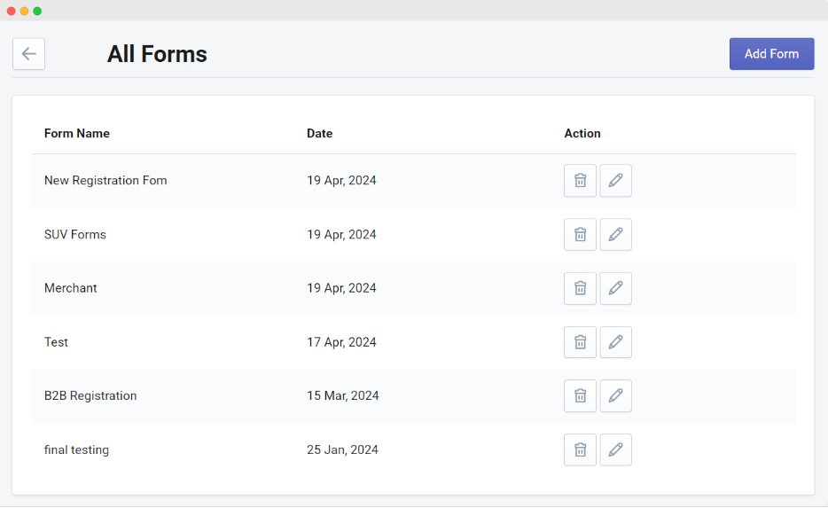This screenshot has width=828, height=508.
Task: Edit the B2B Registration form
Action: click(x=615, y=396)
